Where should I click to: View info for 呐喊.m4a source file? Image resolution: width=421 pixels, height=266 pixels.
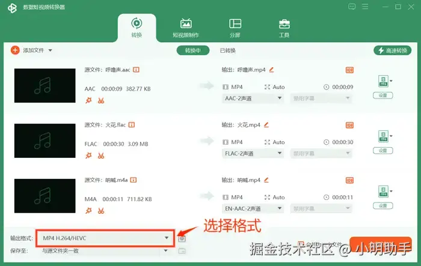(x=134, y=180)
